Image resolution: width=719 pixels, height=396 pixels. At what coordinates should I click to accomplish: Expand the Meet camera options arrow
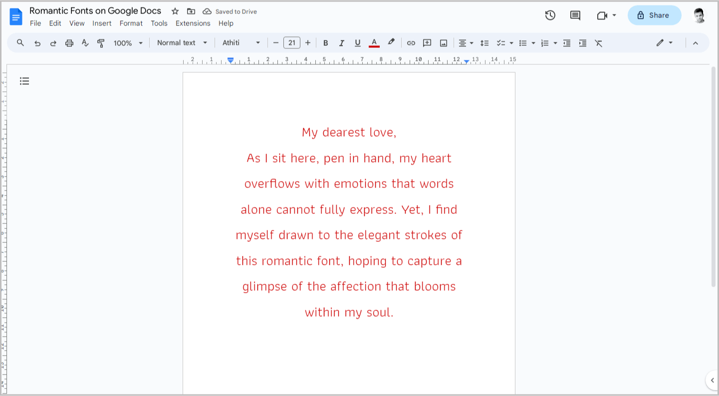(614, 15)
